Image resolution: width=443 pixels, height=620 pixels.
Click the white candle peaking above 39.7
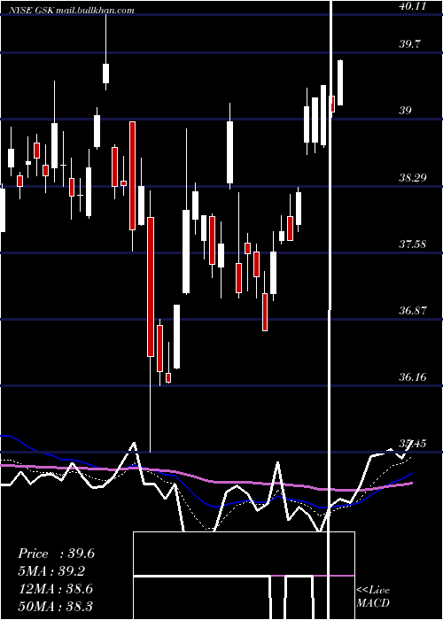tap(105, 74)
